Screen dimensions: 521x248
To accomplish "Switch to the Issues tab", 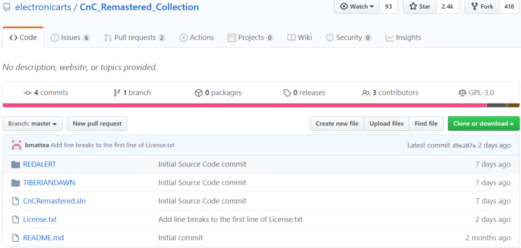I will (x=70, y=38).
